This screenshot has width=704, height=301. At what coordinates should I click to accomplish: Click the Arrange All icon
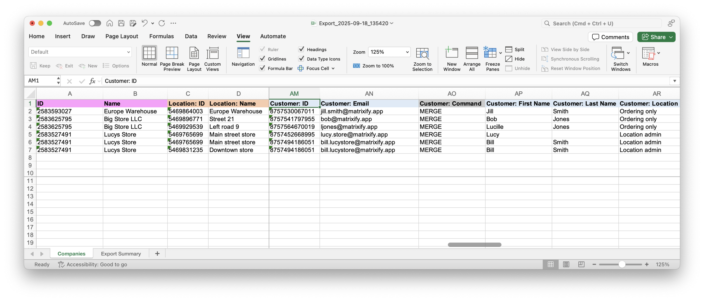[472, 53]
